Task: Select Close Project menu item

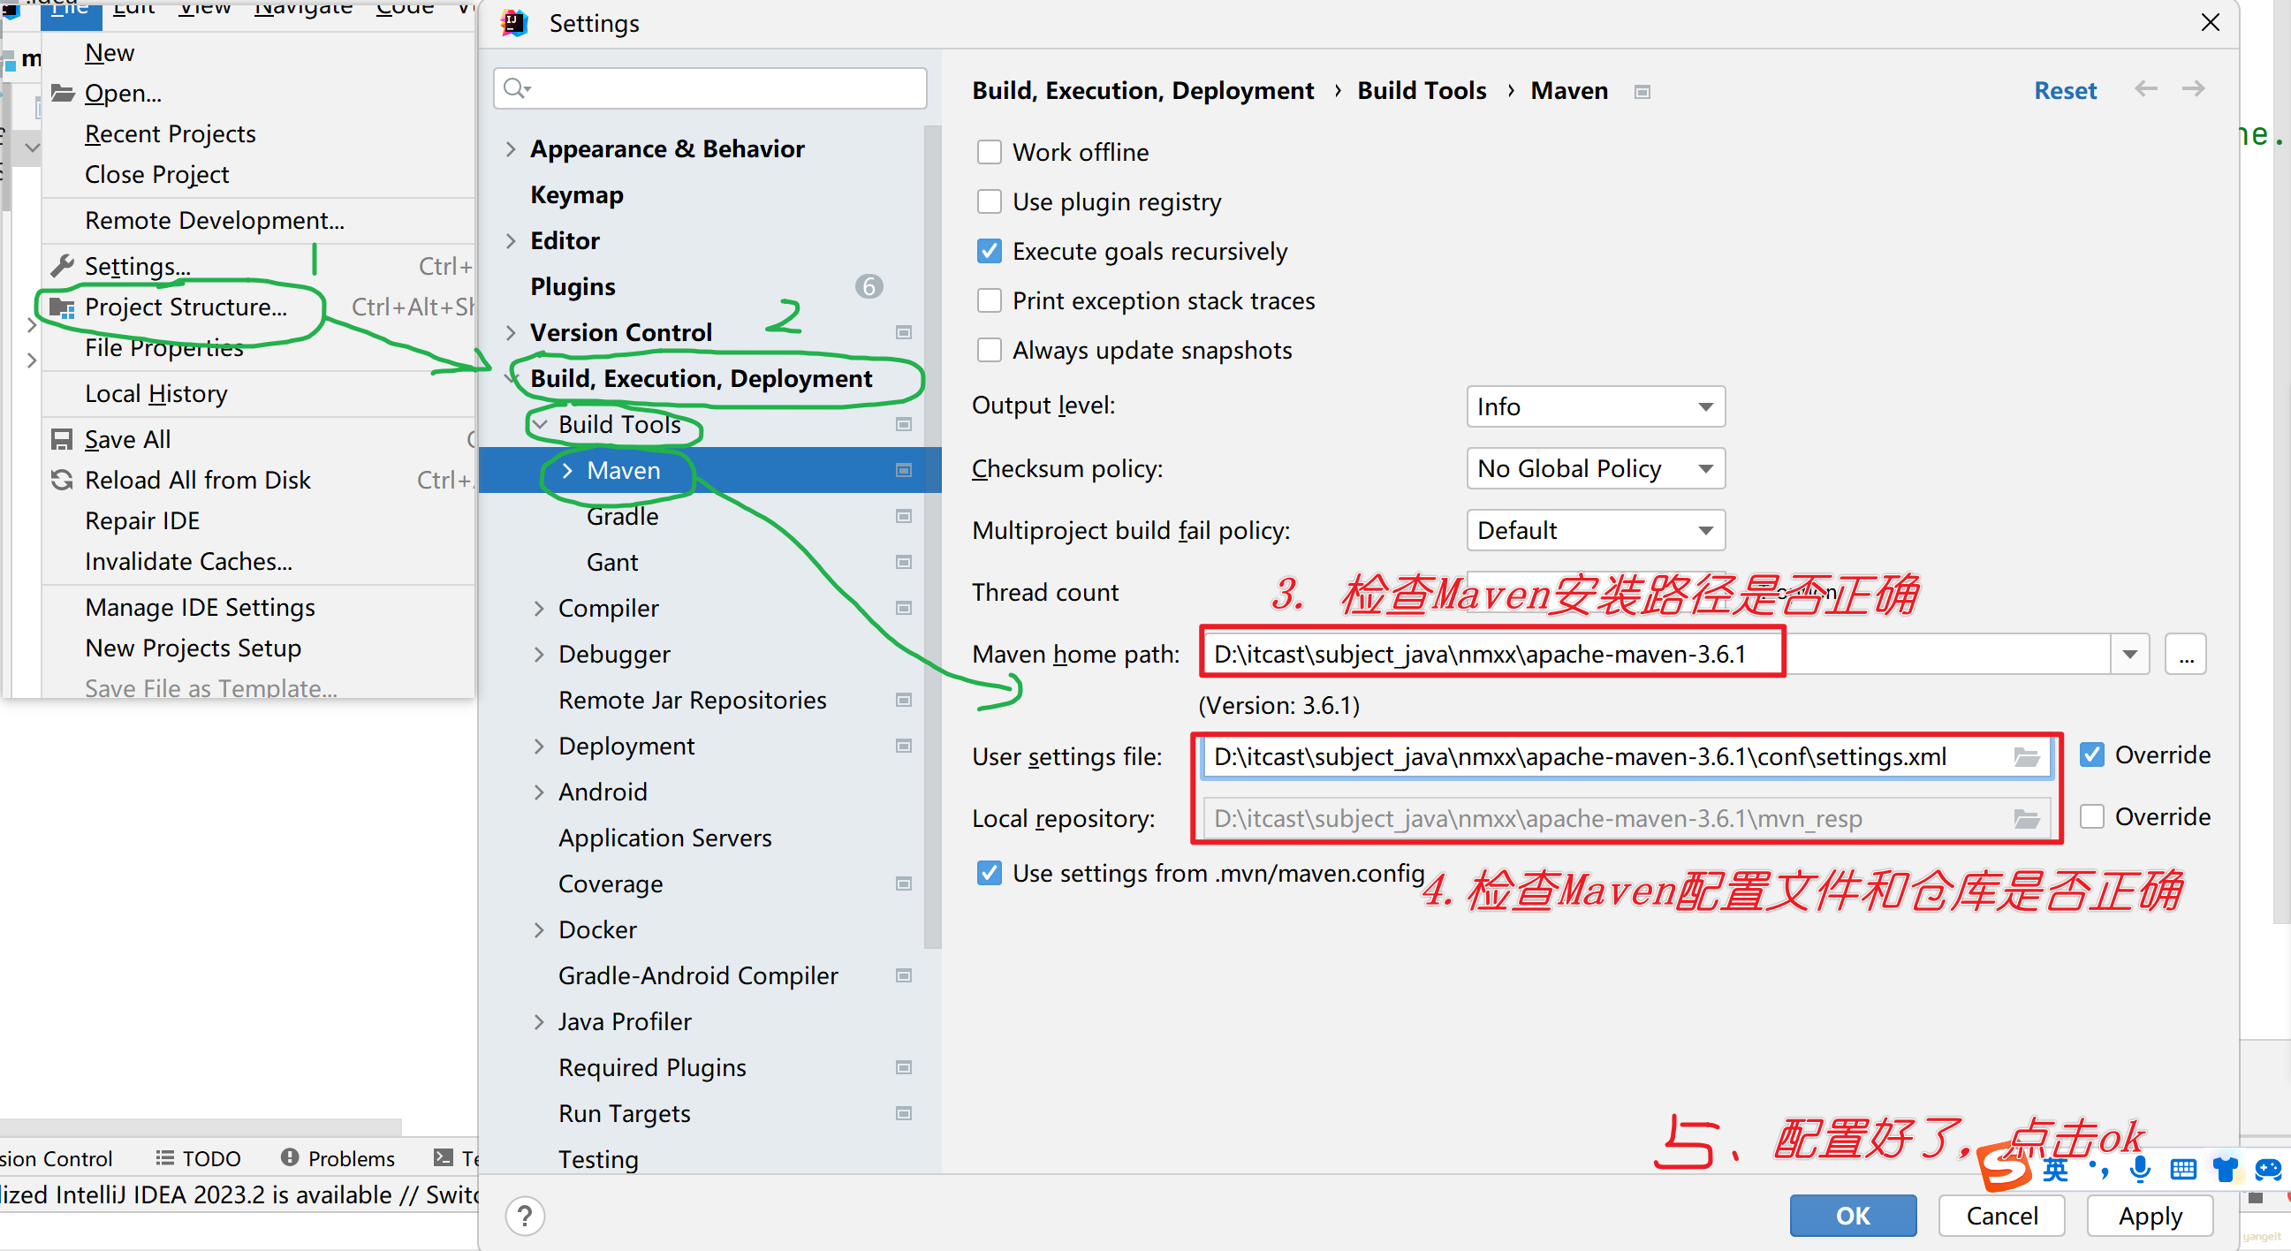Action: click(x=156, y=174)
